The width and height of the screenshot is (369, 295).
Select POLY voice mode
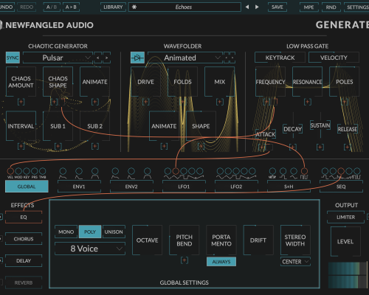pos(90,232)
